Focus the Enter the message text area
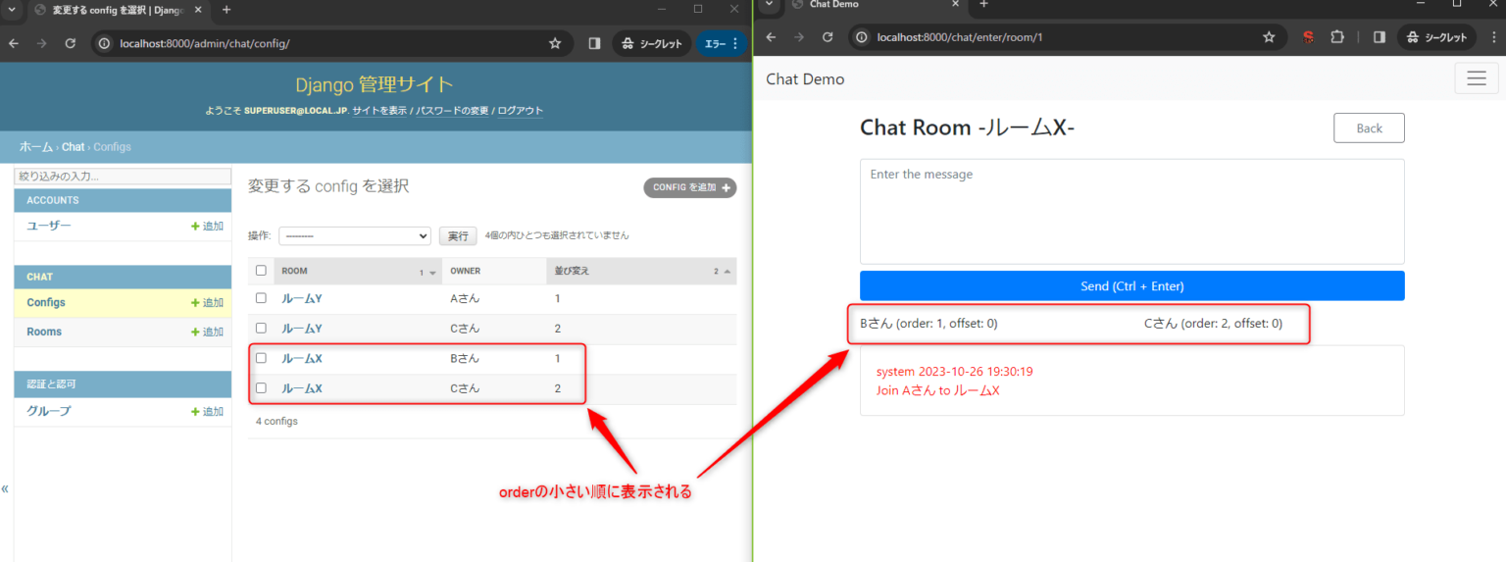This screenshot has width=1506, height=562. coord(1131,211)
